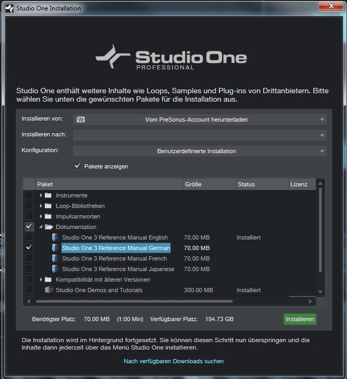Click the package list scroll up arrow
The height and width of the screenshot is (379, 347).
pos(320,184)
